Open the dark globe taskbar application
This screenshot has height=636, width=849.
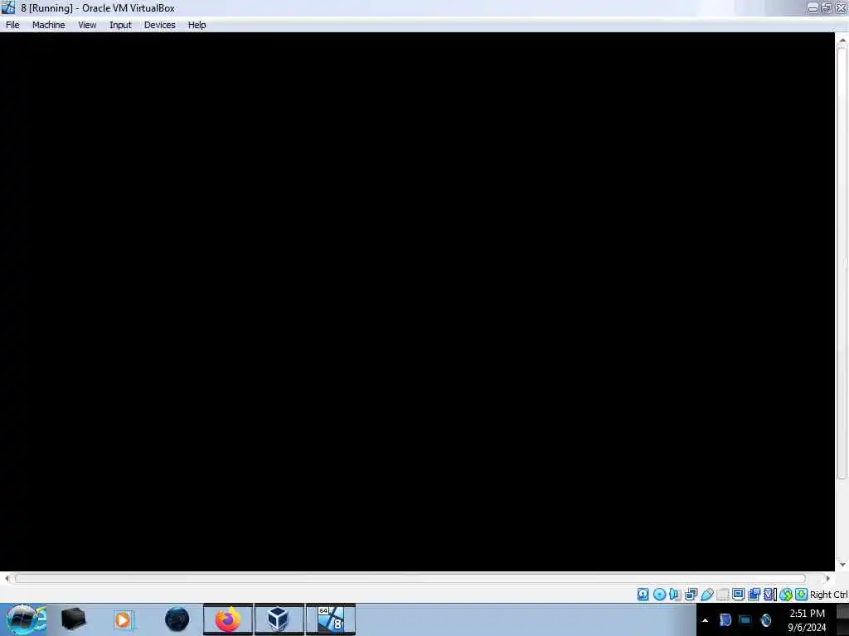[x=177, y=619]
